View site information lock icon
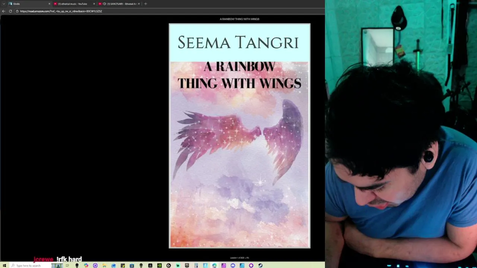The width and height of the screenshot is (477, 268). point(17,11)
